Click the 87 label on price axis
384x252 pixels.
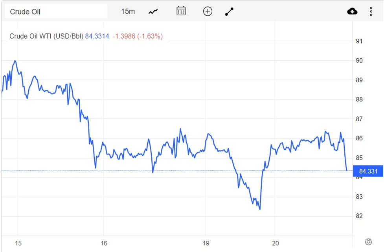(359, 119)
